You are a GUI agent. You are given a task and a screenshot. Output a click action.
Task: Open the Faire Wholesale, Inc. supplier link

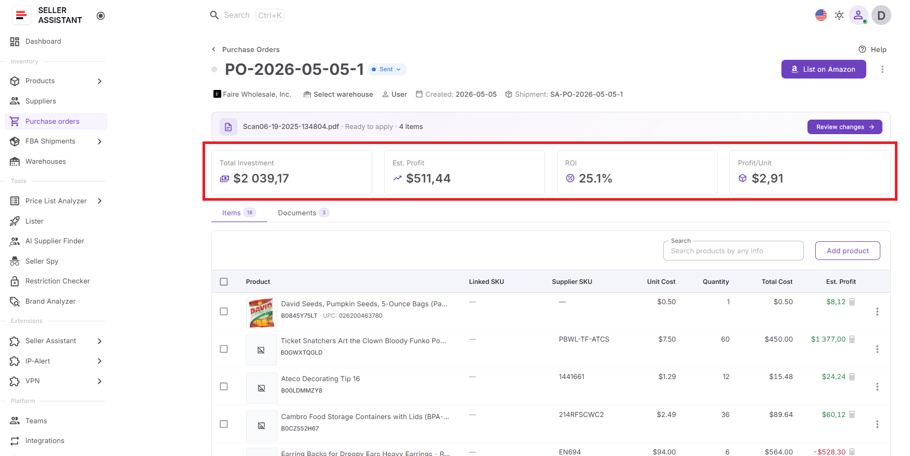point(252,95)
